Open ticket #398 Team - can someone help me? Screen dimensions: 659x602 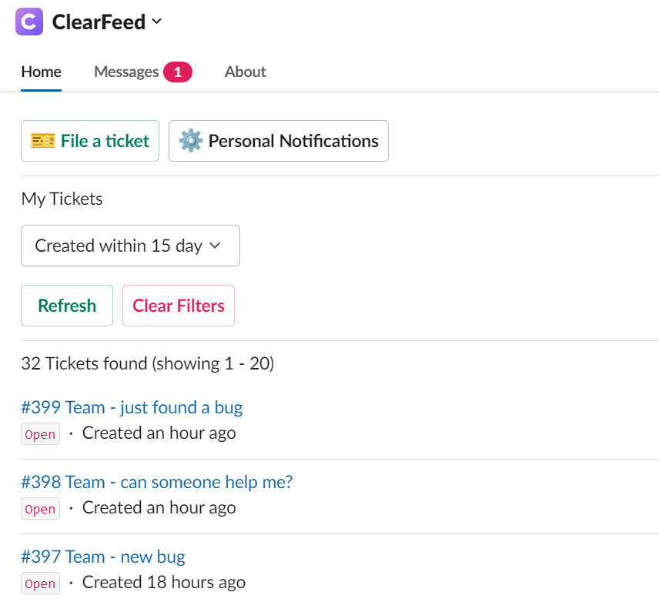[x=156, y=482]
